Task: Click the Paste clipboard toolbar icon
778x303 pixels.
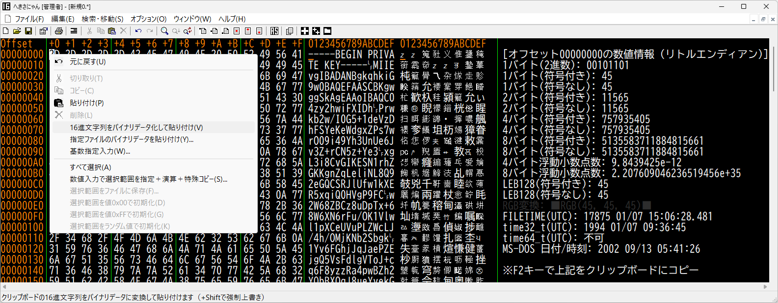Action: pyautogui.click(x=112, y=31)
